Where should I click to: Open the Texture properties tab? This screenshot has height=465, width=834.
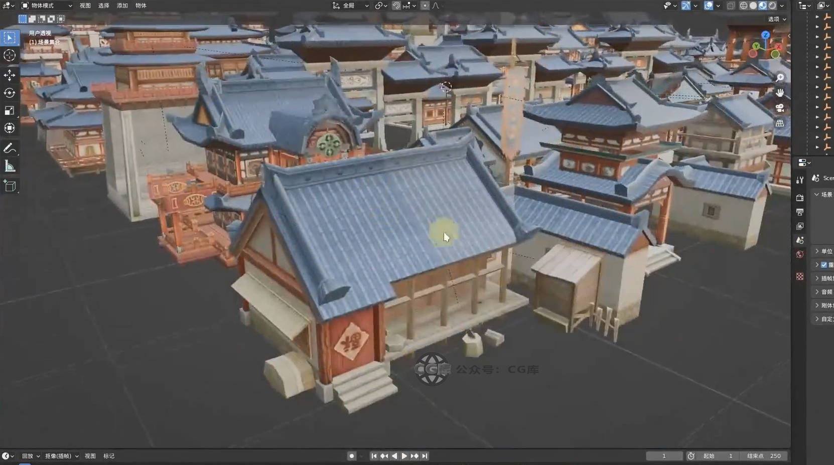(x=800, y=276)
